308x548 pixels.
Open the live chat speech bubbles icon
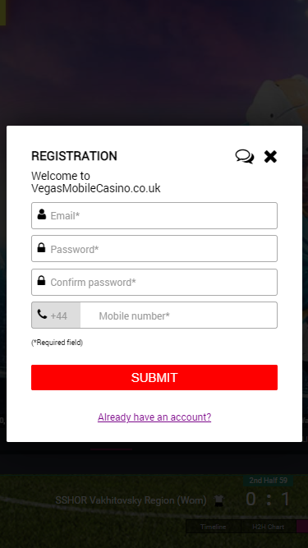tap(245, 156)
